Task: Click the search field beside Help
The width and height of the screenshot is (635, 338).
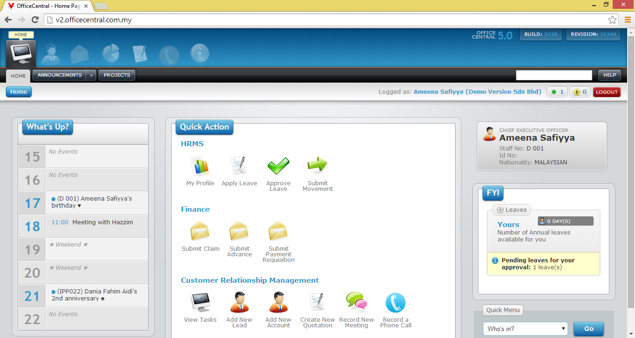Action: 554,75
